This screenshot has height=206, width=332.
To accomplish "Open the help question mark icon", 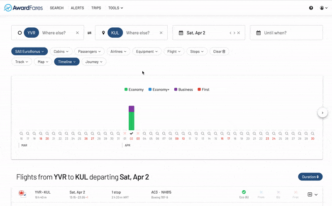I will (x=311, y=8).
